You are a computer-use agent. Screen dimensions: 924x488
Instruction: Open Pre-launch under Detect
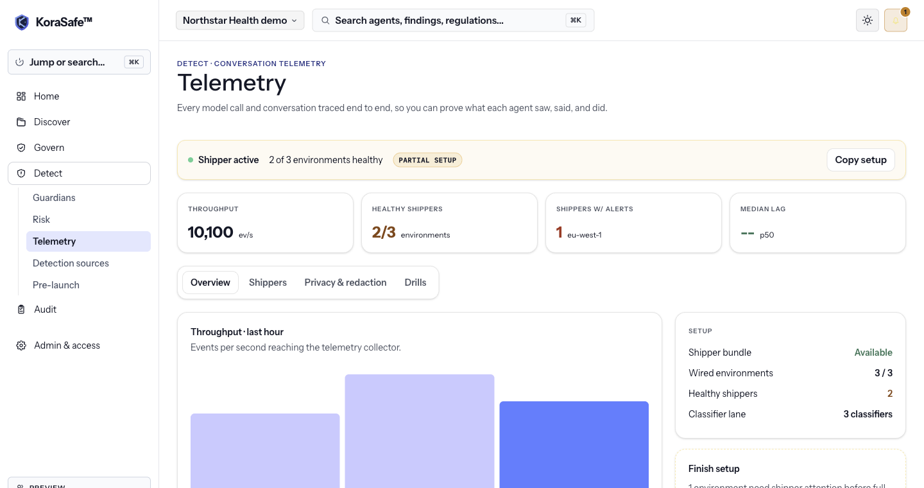(x=89, y=285)
